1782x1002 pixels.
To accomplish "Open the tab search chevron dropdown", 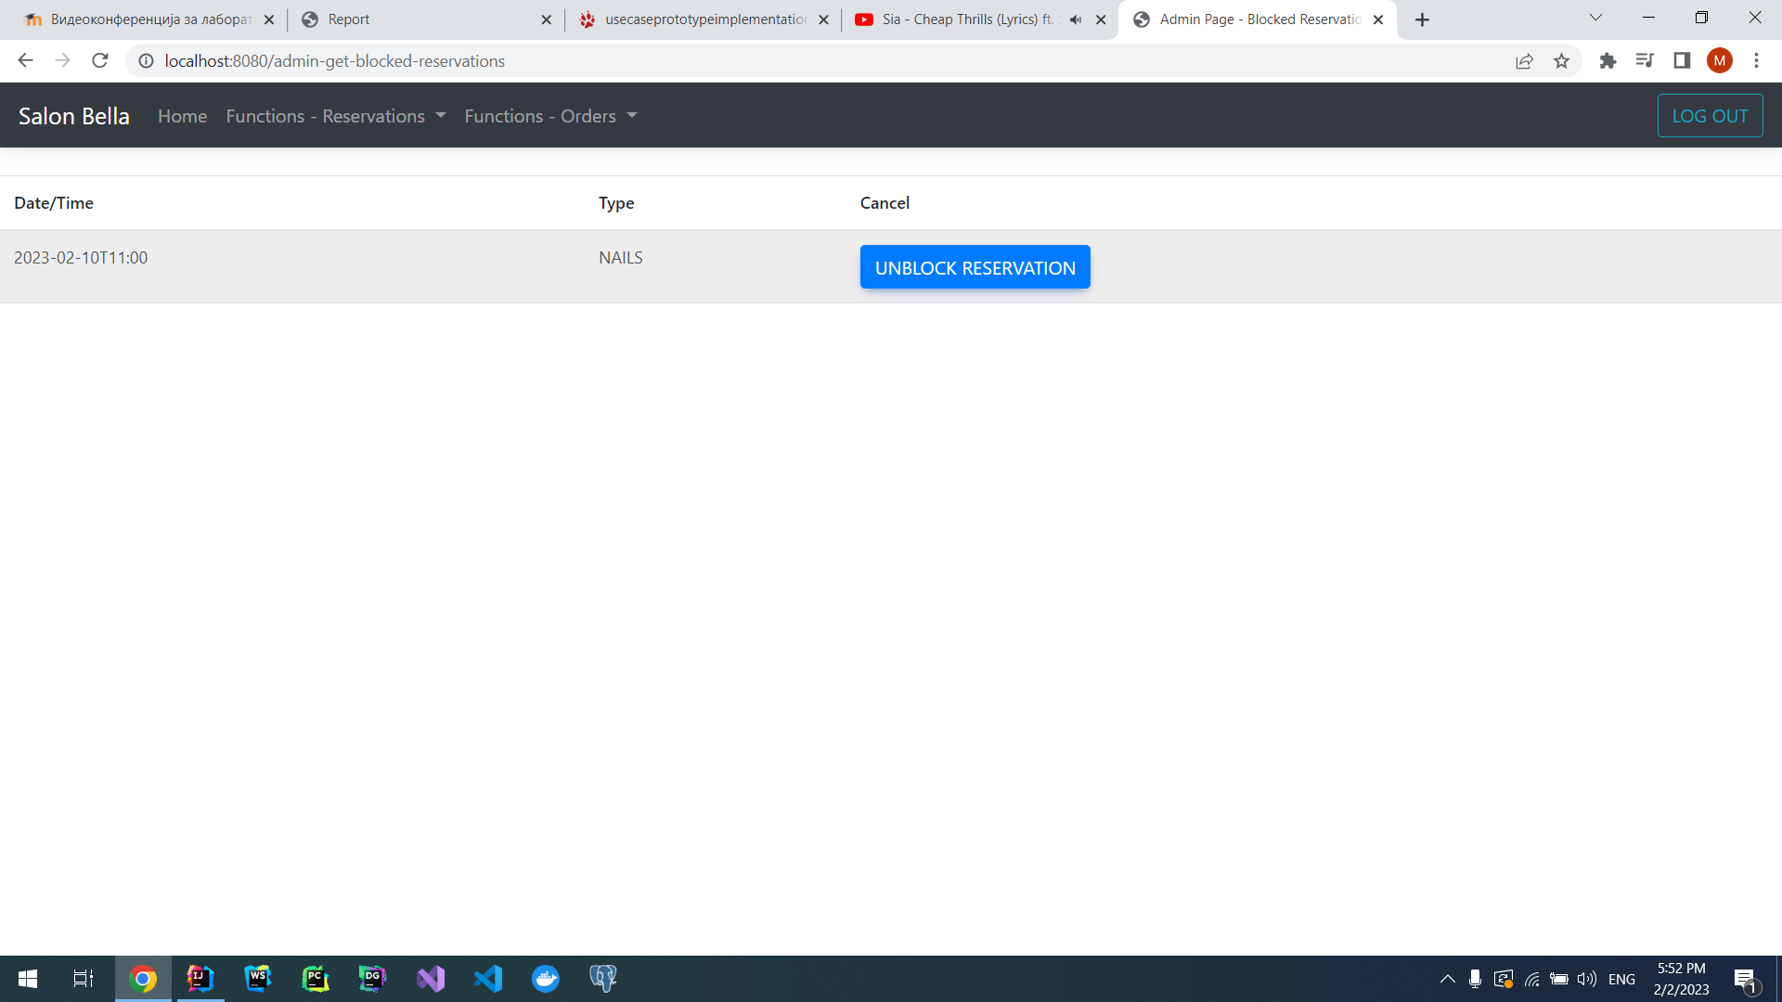I will click(x=1595, y=18).
